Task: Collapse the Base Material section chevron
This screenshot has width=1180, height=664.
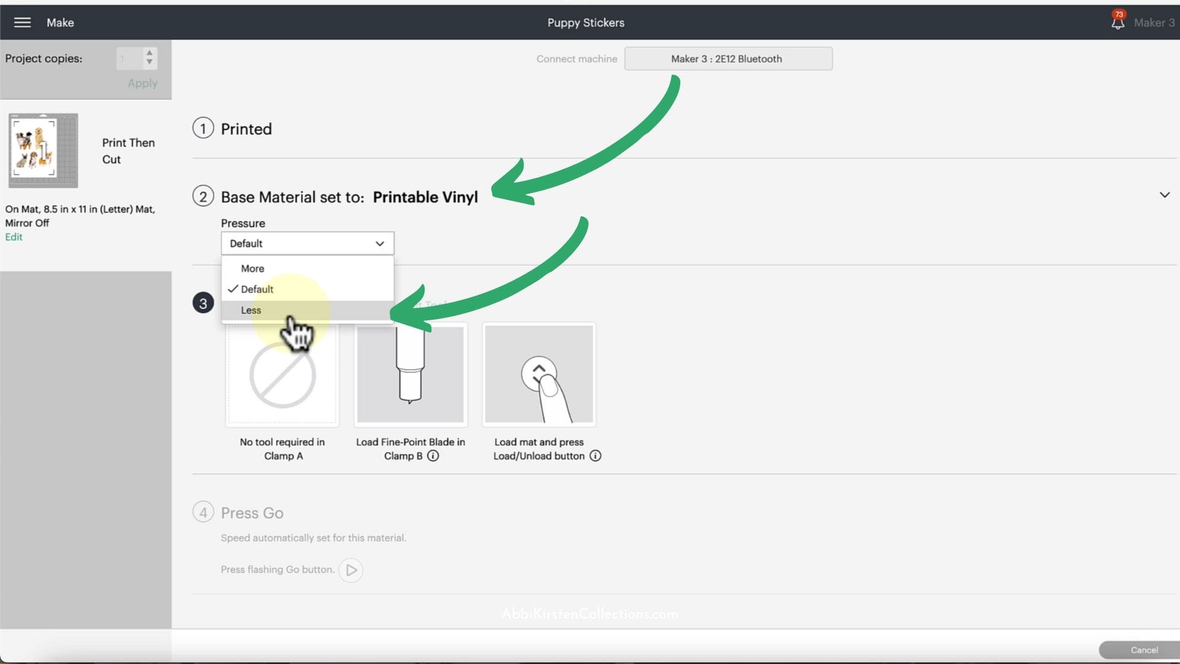Action: pyautogui.click(x=1164, y=195)
